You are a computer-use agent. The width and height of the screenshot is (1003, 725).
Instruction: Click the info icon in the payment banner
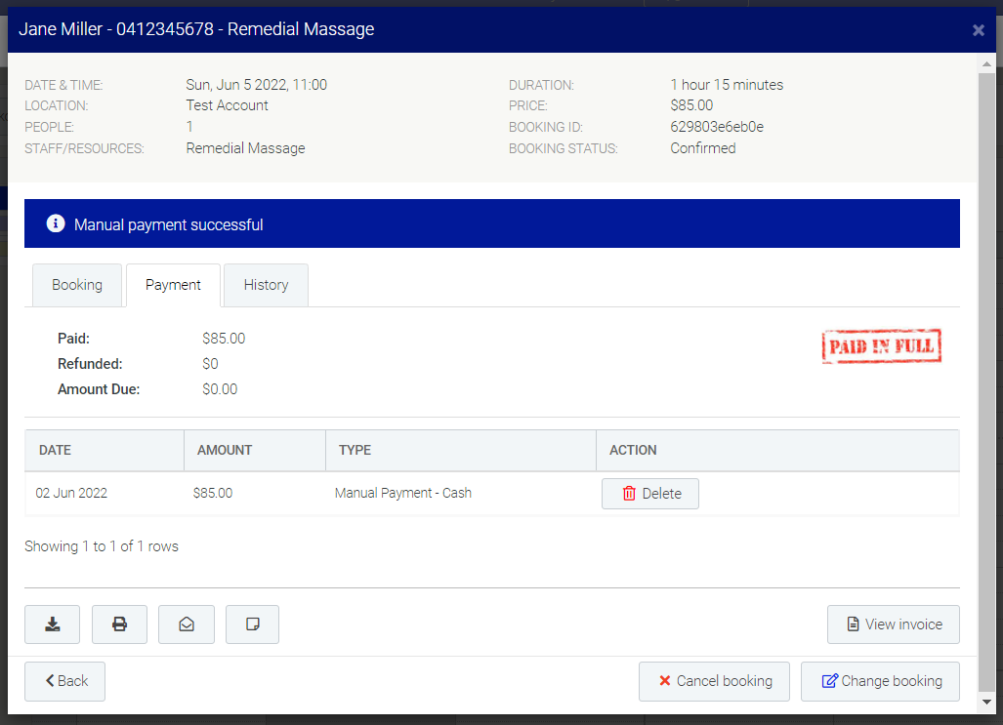click(x=56, y=222)
